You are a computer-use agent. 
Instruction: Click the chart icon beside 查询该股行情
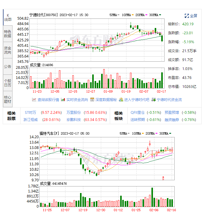[34, 99]
